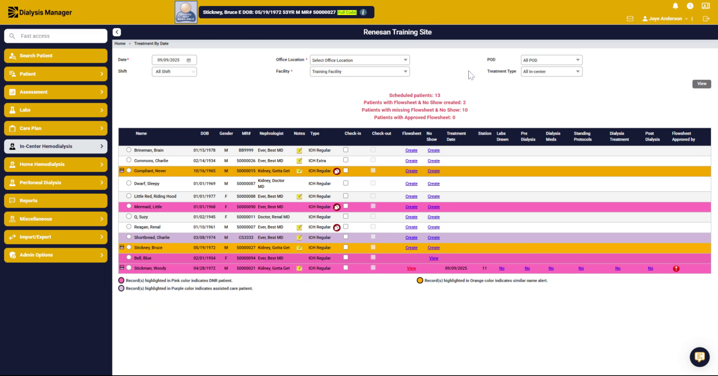Open the Treatment Type dropdown
Screen dimensions: 718x376
551,72
